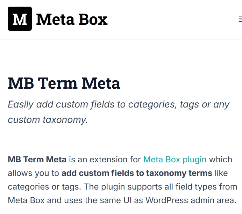Click the words "is an extension for"
Screen dimensions: 242x214
coord(105,160)
